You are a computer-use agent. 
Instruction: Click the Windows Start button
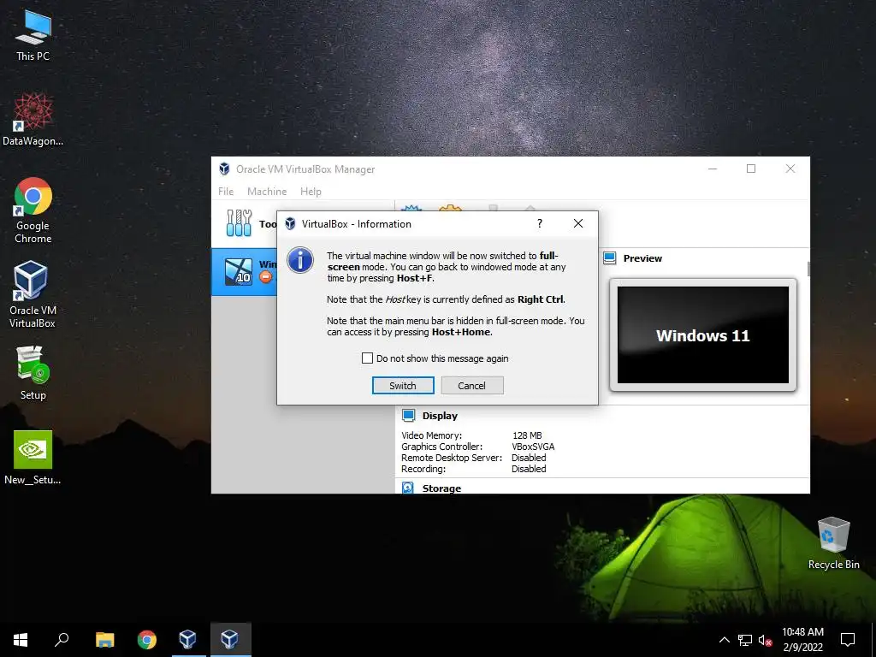(21, 640)
